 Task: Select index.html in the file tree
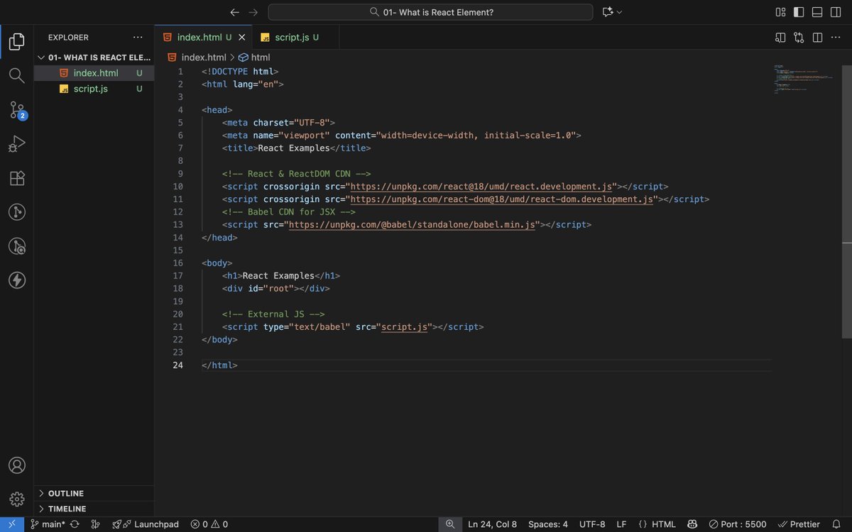pos(94,73)
